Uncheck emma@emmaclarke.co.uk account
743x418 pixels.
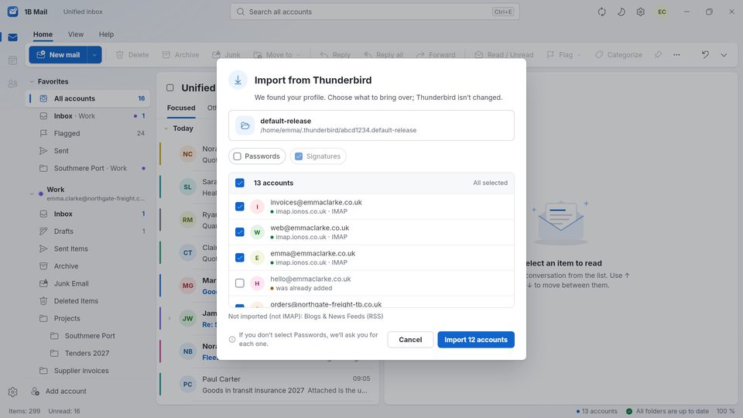pyautogui.click(x=240, y=258)
